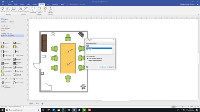
Task: Open the All pages dropdown
Action: 37,104
